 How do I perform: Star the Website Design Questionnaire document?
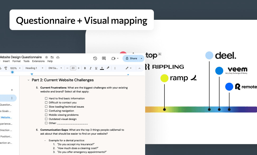pos(47,57)
